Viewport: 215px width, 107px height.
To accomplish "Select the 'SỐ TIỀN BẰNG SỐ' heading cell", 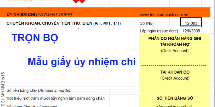I will coord(175,98).
